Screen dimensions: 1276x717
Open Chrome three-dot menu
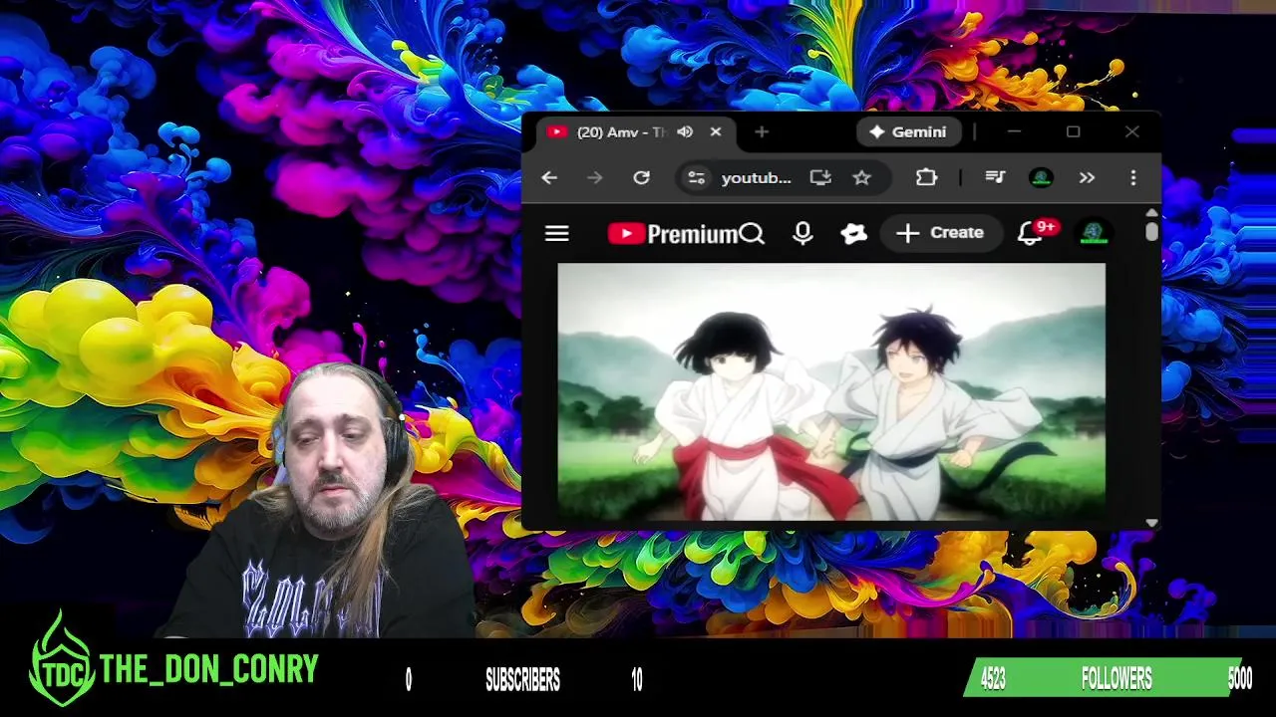click(1133, 177)
